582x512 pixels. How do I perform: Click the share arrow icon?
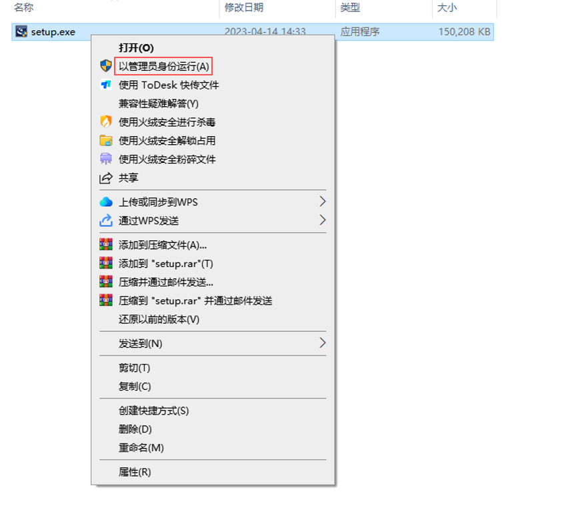106,178
